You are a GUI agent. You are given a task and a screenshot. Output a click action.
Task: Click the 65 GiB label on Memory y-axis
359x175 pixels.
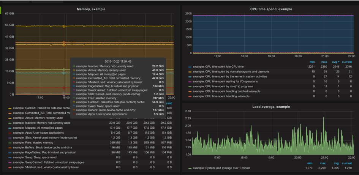pyautogui.click(x=9, y=14)
